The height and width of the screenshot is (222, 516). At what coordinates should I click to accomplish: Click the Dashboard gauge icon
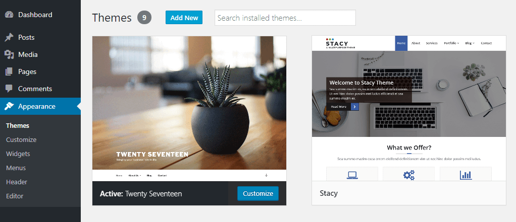click(9, 15)
